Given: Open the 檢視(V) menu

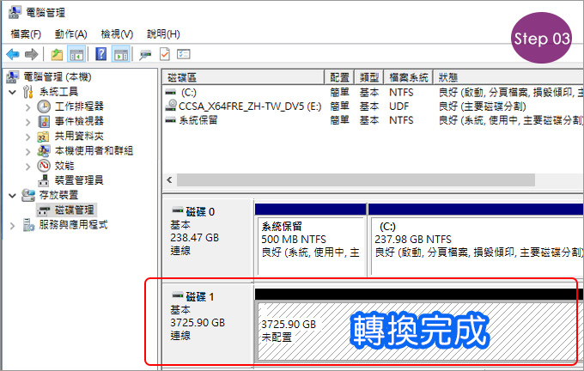Looking at the screenshot, I should point(117,34).
